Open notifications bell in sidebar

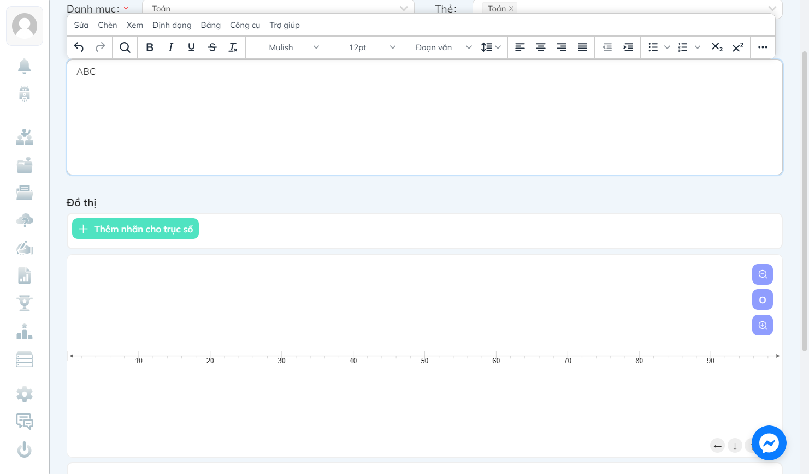pyautogui.click(x=25, y=66)
